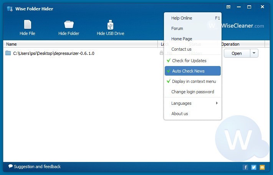This screenshot has height=175, width=273.
Task: Toggle the Check for Updates option
Action: coord(193,61)
